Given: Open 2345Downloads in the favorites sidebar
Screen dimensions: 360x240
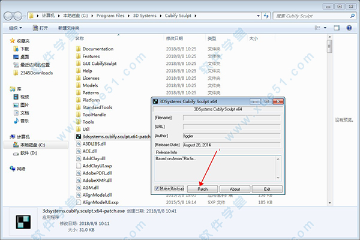Looking at the screenshot, I should coord(36,73).
